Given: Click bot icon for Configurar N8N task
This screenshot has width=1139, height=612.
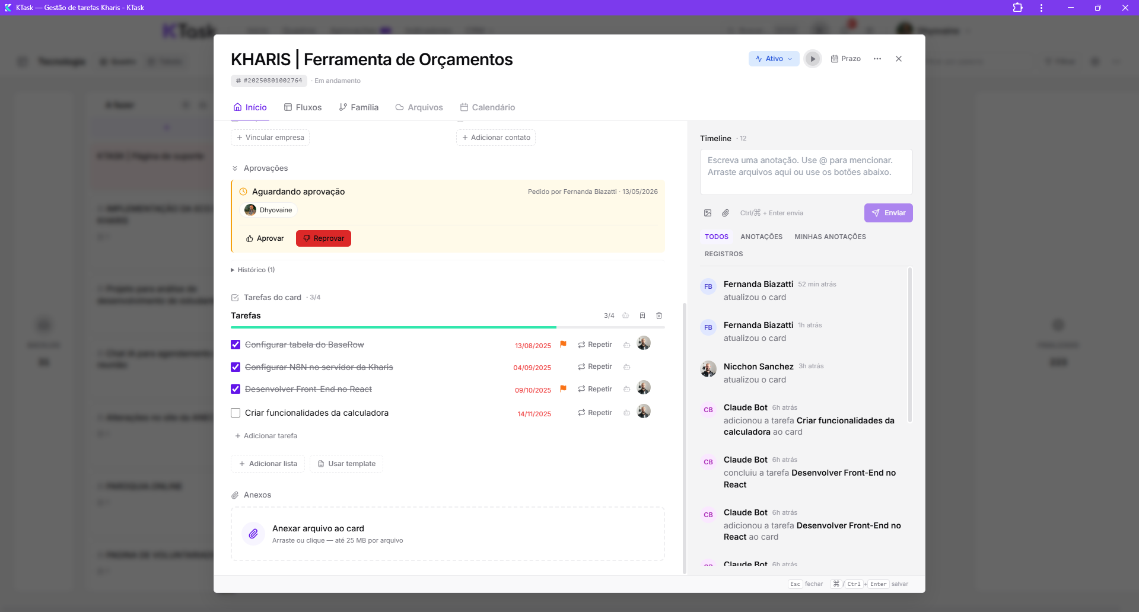Looking at the screenshot, I should pyautogui.click(x=626, y=367).
